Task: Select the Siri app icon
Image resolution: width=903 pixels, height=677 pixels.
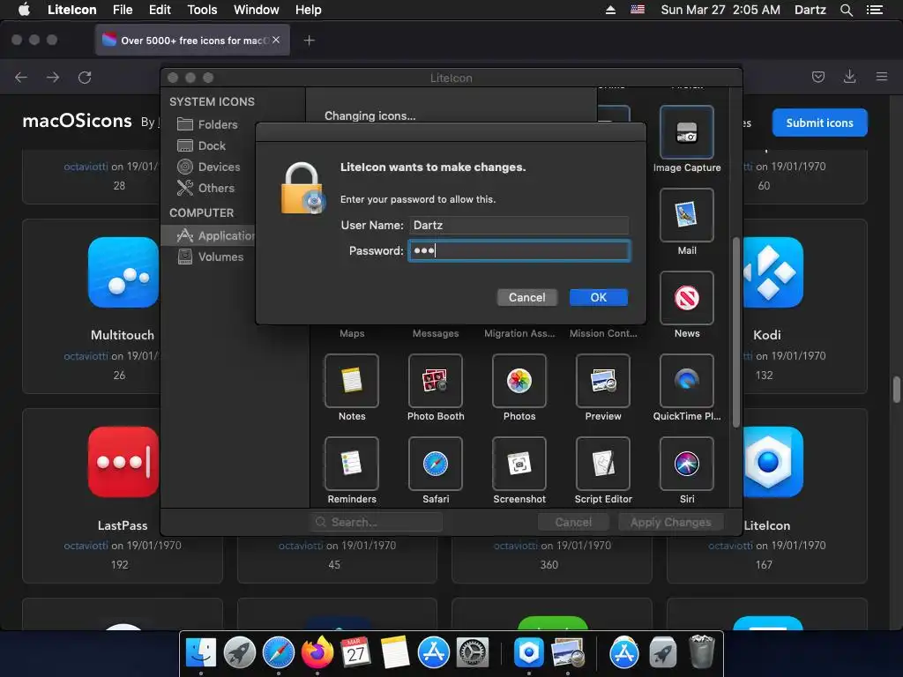Action: click(x=686, y=464)
